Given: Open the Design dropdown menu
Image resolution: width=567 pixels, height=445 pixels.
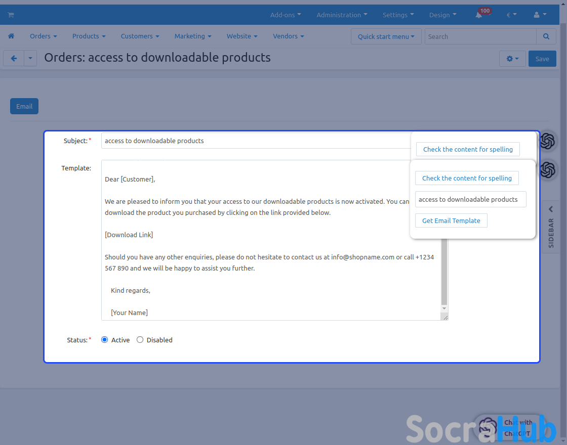Looking at the screenshot, I should pyautogui.click(x=442, y=15).
